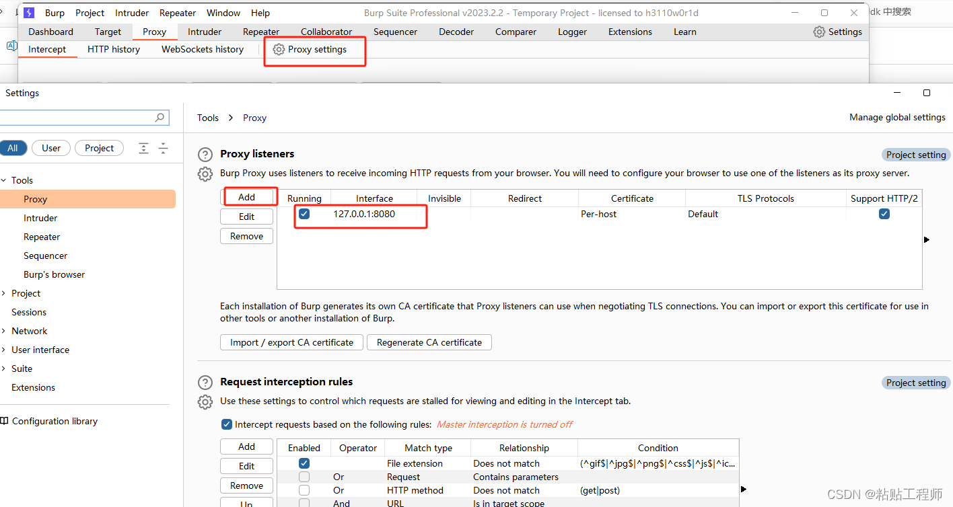Click the Configuration library book icon

click(4, 421)
